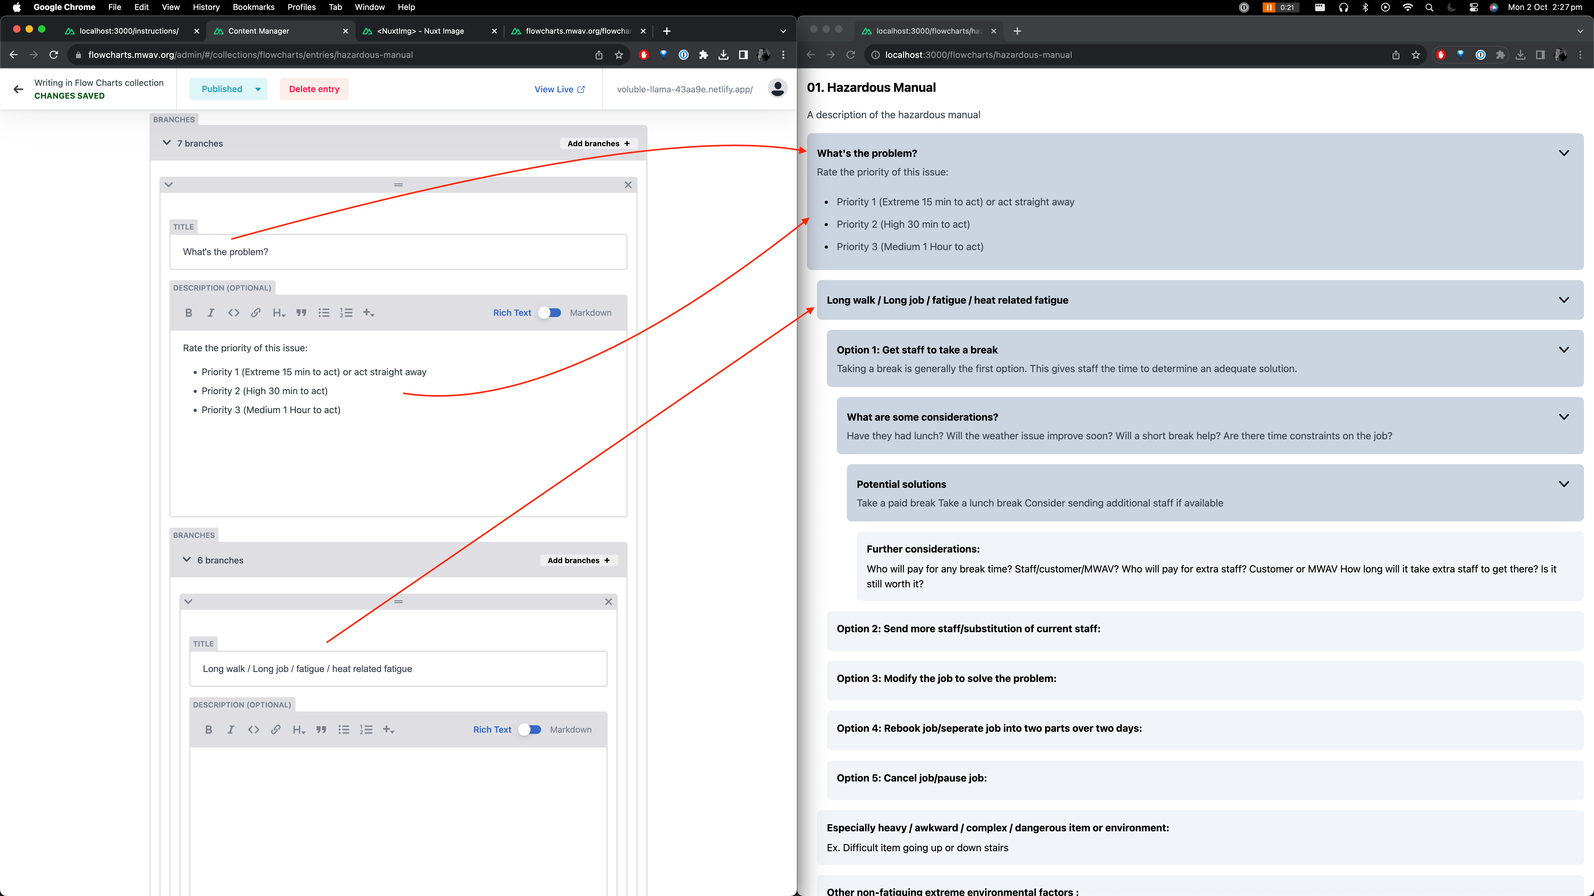The image size is (1594, 896).
Task: Click numbered list icon in second editor
Action: 366,730
